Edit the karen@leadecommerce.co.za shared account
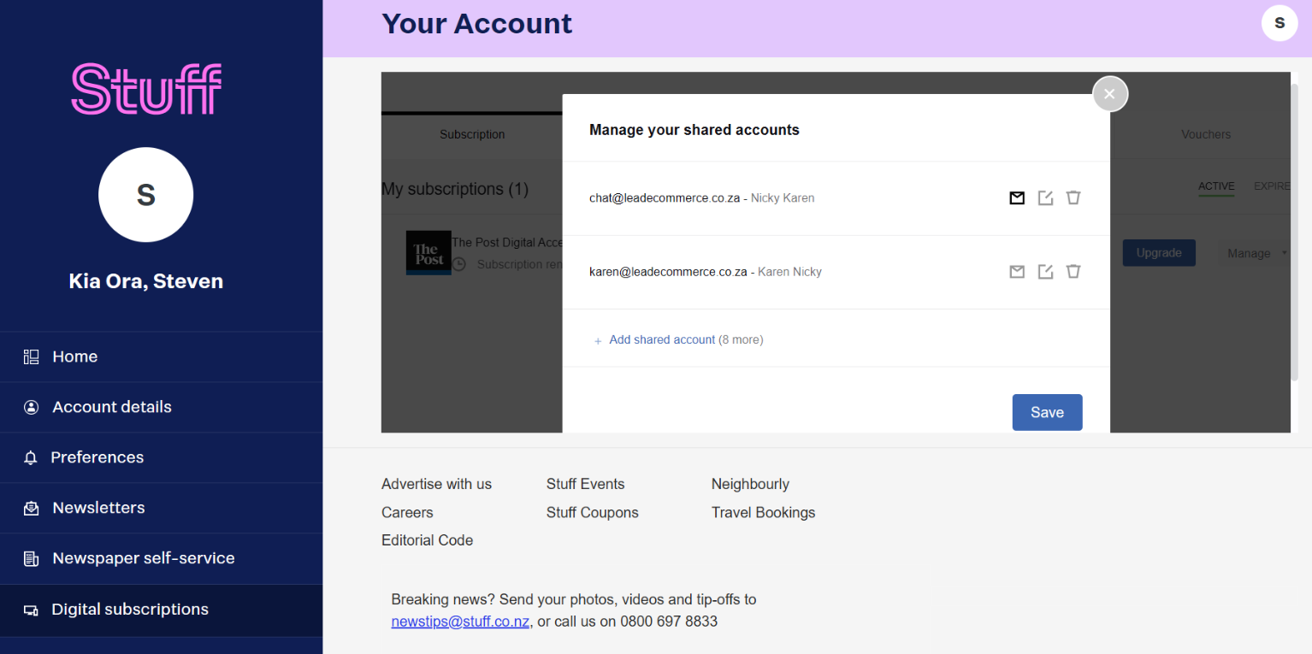Image resolution: width=1312 pixels, height=654 pixels. 1045,272
